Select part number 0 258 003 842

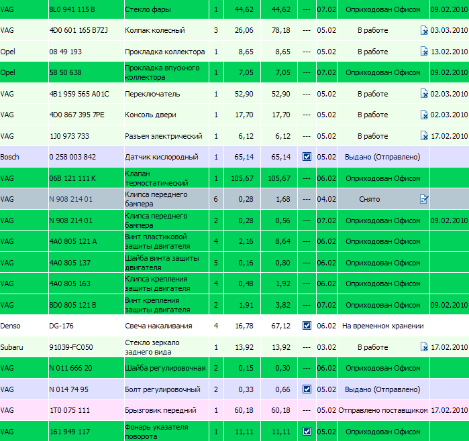[72, 157]
